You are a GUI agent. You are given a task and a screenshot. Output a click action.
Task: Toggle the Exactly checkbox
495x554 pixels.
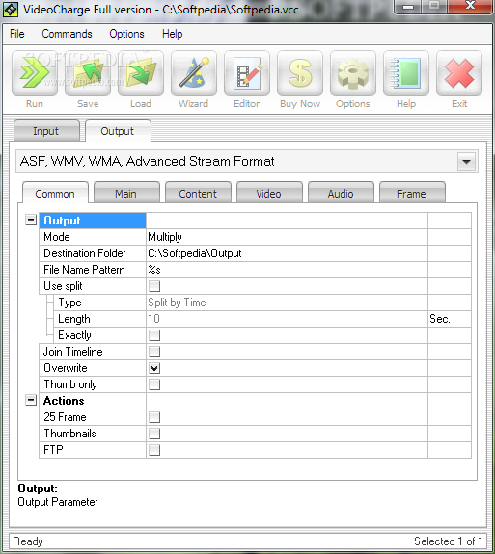pyautogui.click(x=154, y=335)
